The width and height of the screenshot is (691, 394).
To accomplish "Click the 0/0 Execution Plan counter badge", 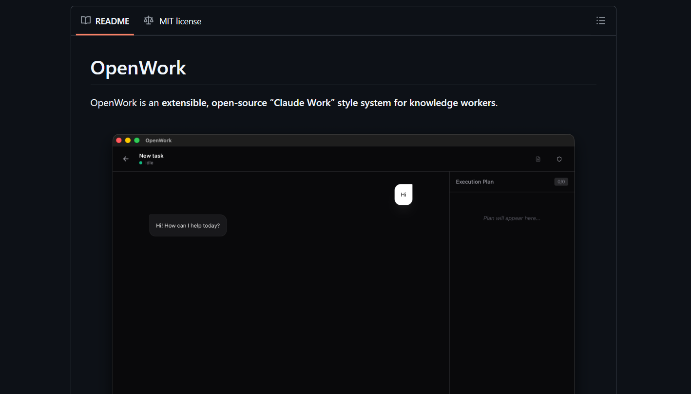I will (561, 181).
